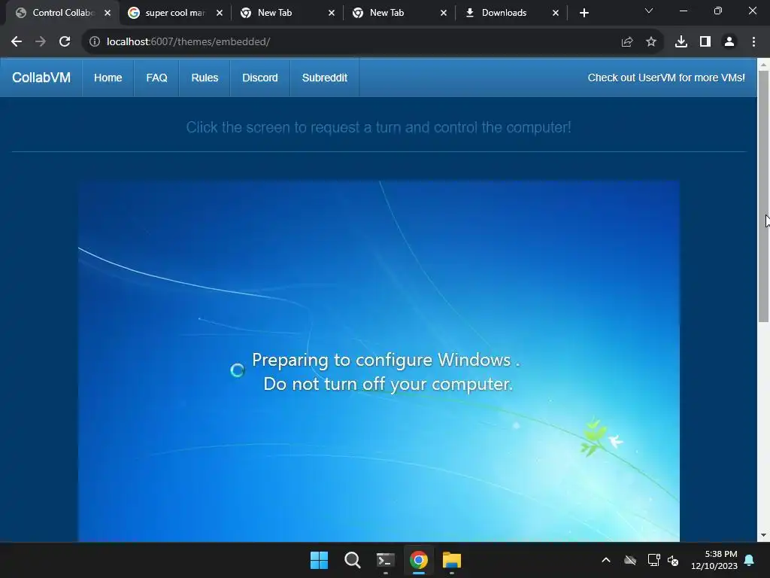
Task: Open Chrome three-dot menu
Action: (753, 42)
